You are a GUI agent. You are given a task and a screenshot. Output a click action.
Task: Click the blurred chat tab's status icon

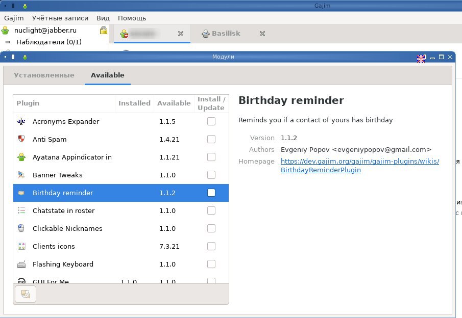pyautogui.click(x=124, y=34)
